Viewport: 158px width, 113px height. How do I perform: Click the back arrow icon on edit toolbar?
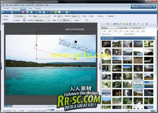pyautogui.click(x=3, y=12)
